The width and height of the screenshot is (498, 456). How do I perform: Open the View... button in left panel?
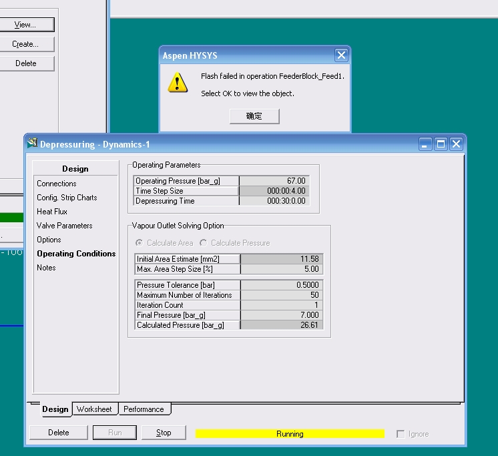coord(27,25)
